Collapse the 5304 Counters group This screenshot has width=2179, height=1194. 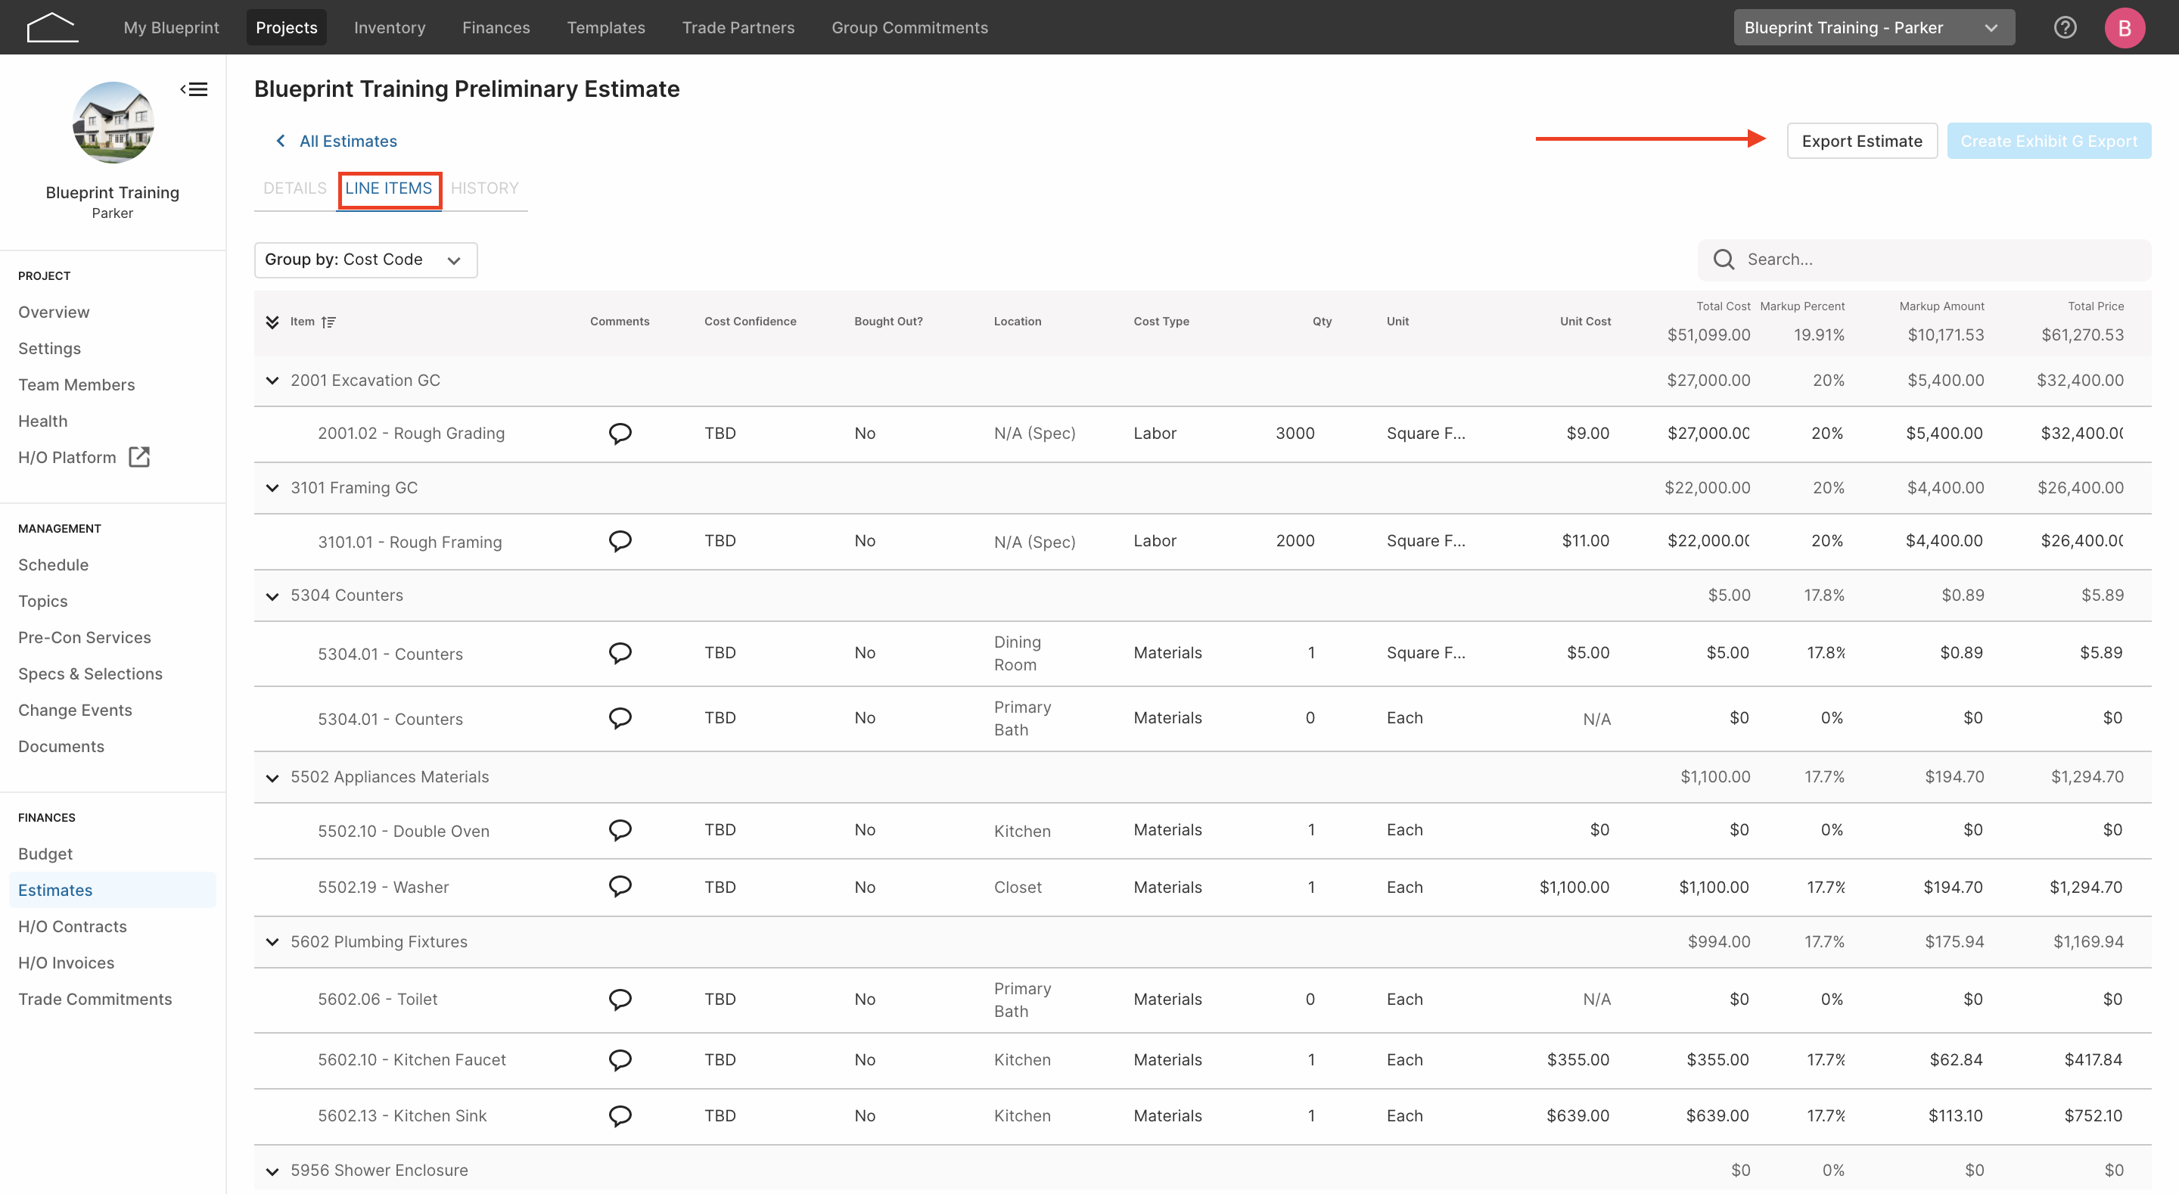(x=272, y=595)
